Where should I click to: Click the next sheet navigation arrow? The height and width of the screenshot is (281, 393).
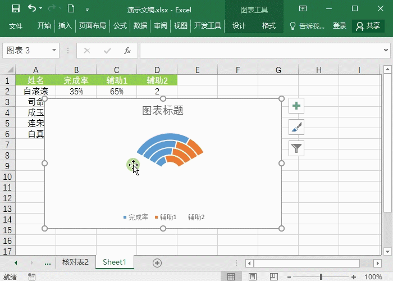(31, 262)
